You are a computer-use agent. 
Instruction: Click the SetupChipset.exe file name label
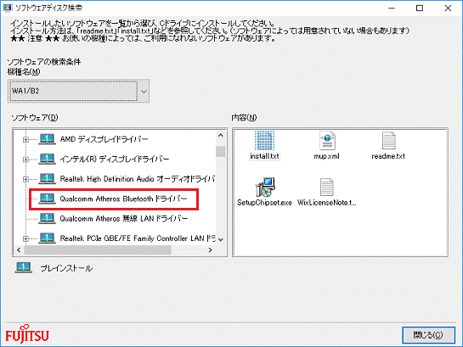pos(264,203)
